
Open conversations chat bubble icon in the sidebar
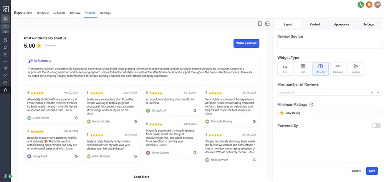tap(5, 47)
